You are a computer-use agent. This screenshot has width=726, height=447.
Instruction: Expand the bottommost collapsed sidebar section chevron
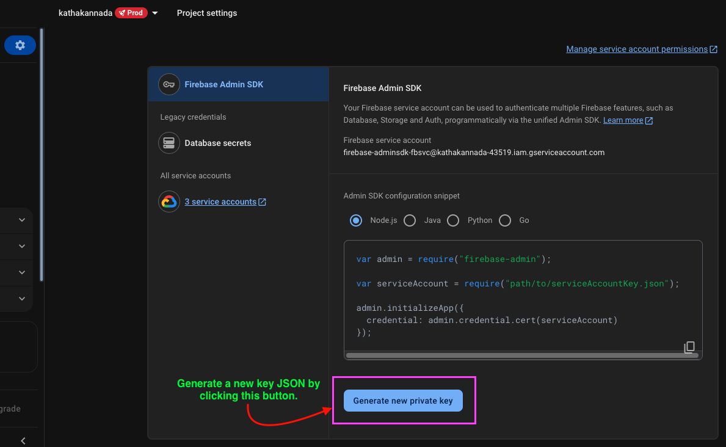click(x=22, y=299)
